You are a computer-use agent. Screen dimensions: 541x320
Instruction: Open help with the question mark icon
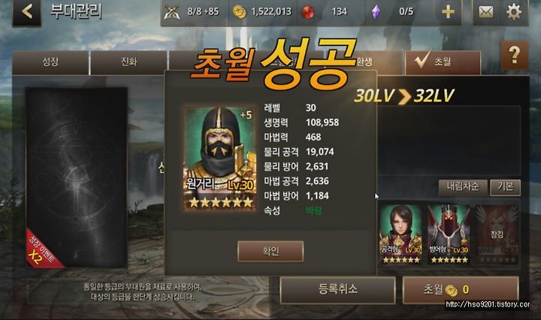coord(514,55)
